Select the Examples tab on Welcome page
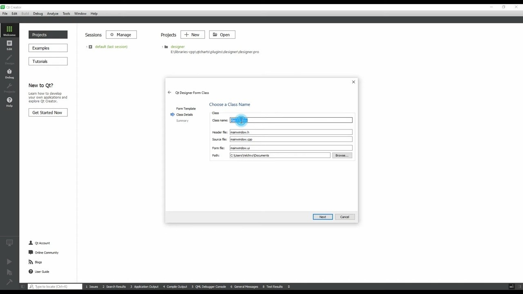This screenshot has width=523, height=294. 48,48
